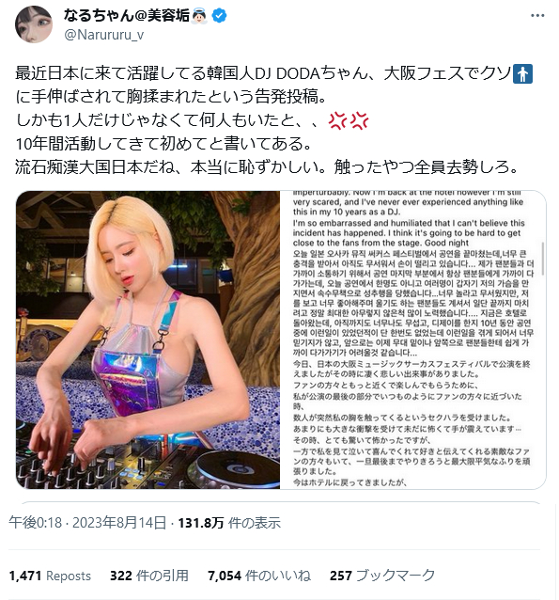Open the three-dot more options menu
This screenshot has width=559, height=600.
[537, 16]
